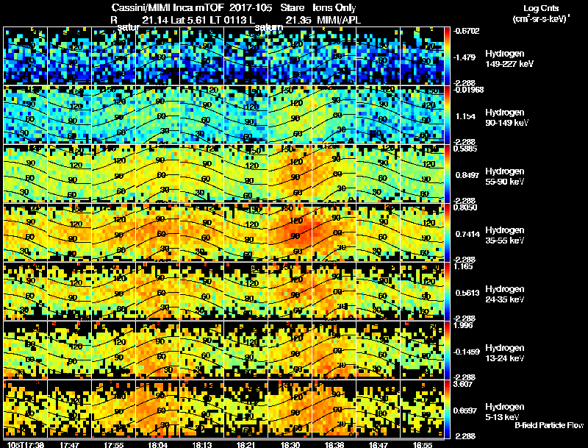Viewport: 588px width, 448px height.
Task: Click the 'Log Cnts' colorbar heading
Action: point(541,8)
